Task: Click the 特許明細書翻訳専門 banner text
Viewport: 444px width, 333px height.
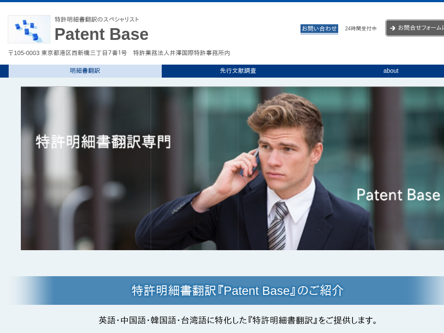Action: pos(103,142)
